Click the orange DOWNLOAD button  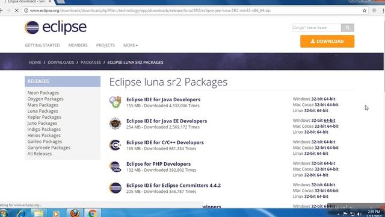point(327,42)
